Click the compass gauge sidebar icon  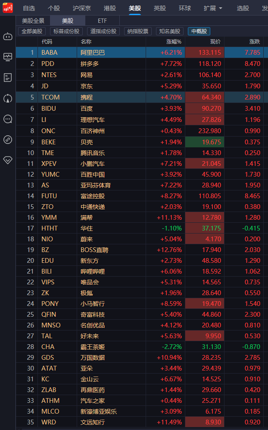(8, 98)
